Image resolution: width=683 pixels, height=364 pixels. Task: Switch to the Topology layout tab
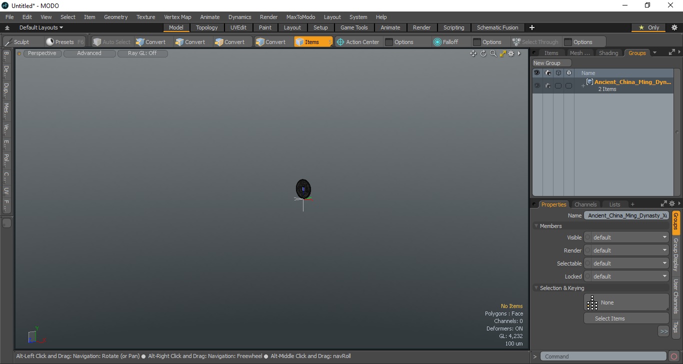pyautogui.click(x=206, y=27)
